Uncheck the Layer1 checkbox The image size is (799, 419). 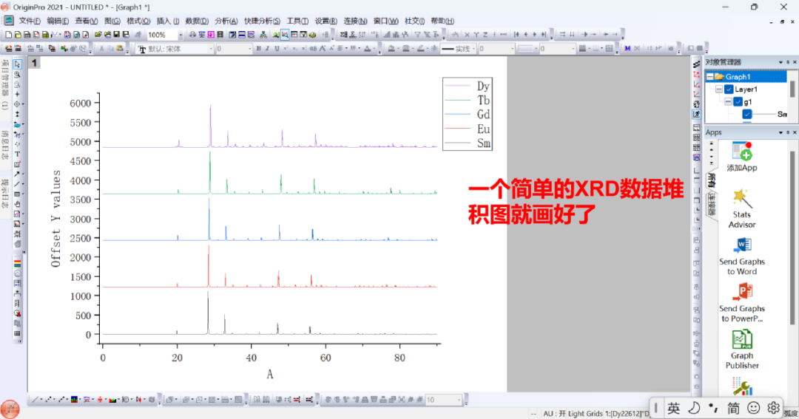click(x=729, y=89)
